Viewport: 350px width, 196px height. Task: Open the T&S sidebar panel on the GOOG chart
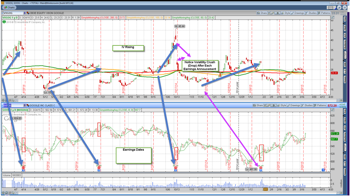[345, 120]
